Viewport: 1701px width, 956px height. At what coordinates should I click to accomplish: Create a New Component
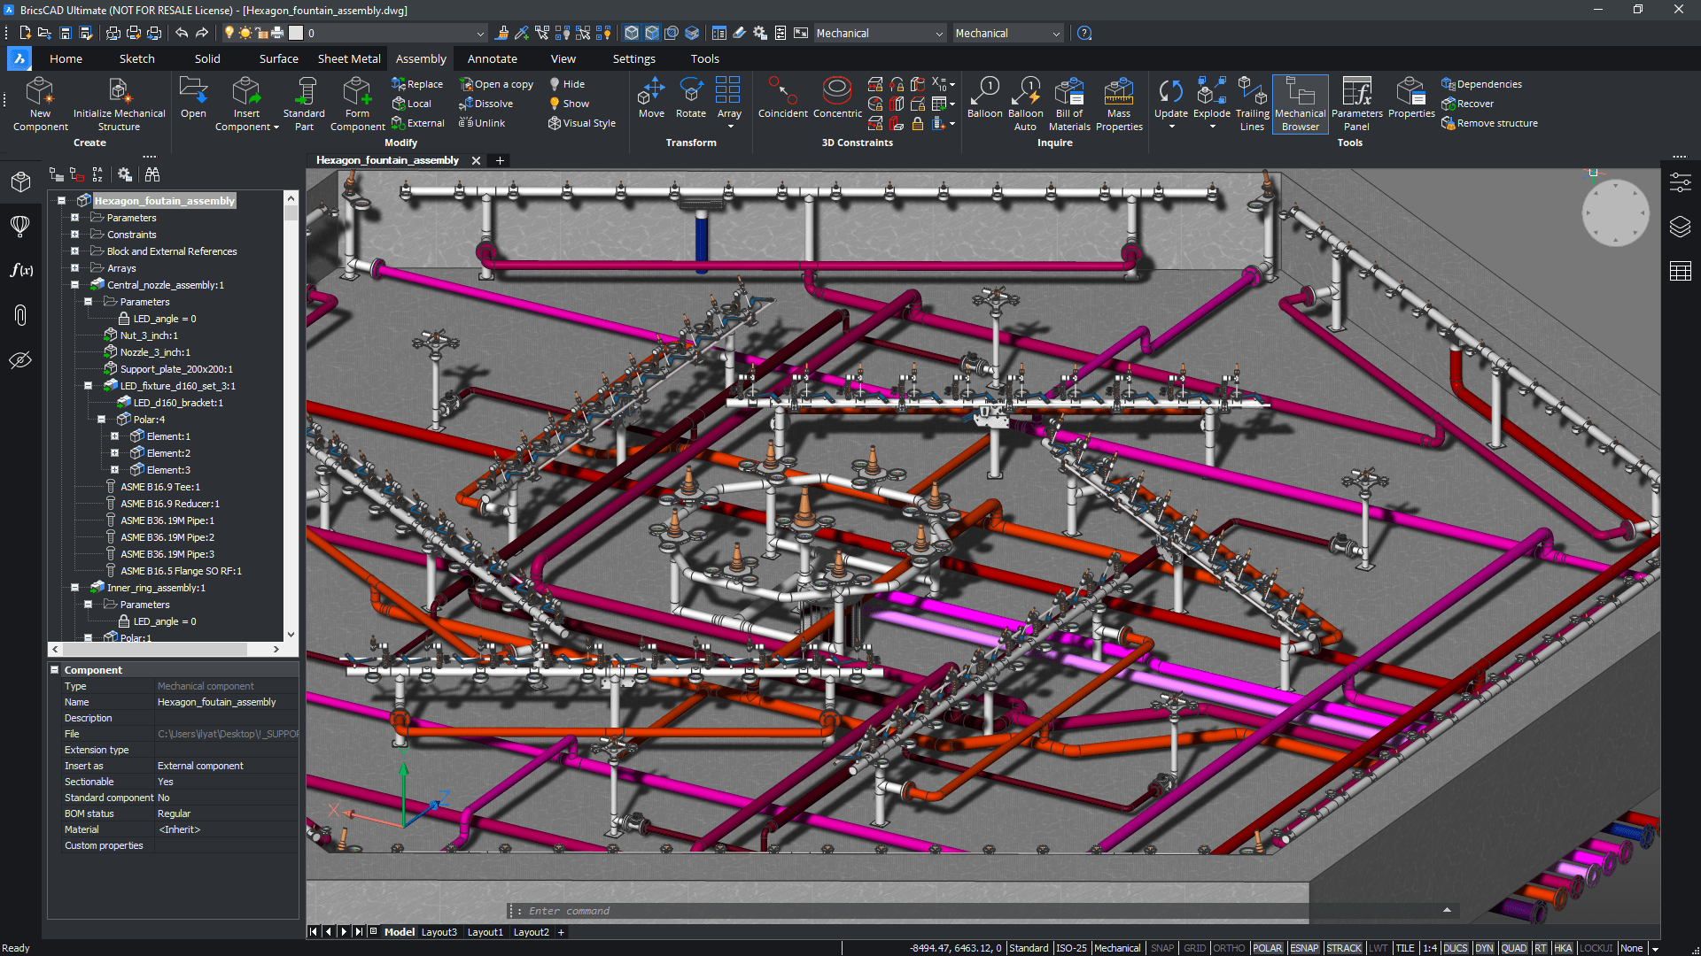pyautogui.click(x=39, y=102)
